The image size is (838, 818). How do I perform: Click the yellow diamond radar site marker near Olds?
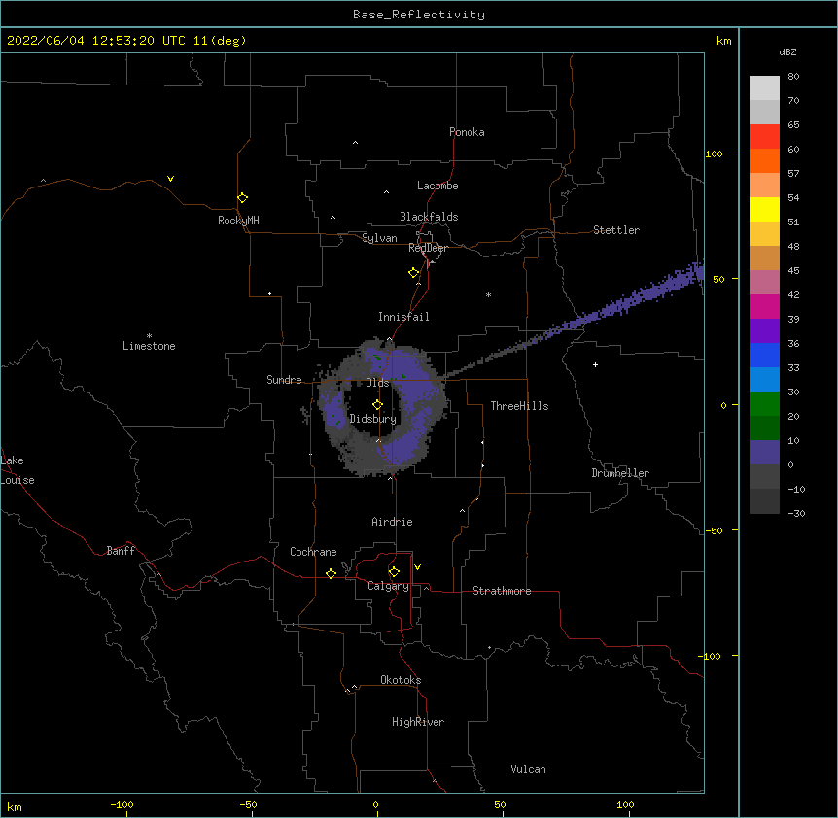(x=378, y=405)
